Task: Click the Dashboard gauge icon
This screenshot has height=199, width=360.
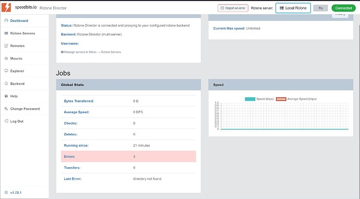Action: point(6,20)
